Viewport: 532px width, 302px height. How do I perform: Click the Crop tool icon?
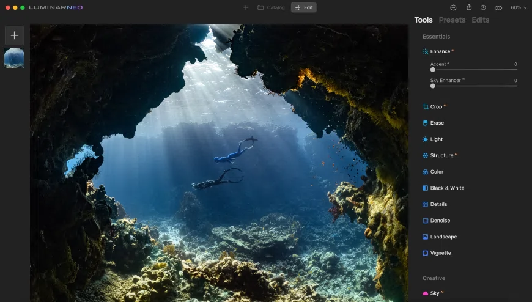click(425, 106)
